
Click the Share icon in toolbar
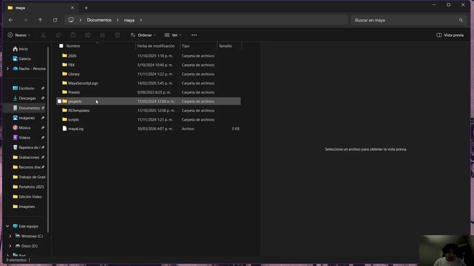(x=103, y=35)
